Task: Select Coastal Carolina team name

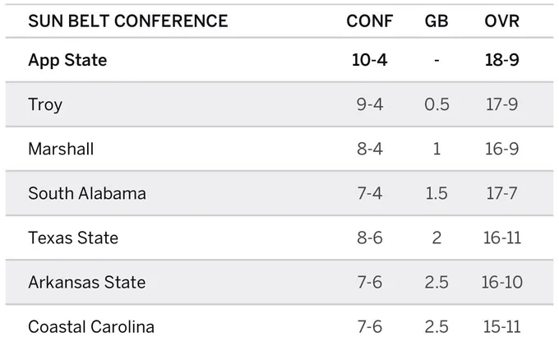Action: pos(91,327)
